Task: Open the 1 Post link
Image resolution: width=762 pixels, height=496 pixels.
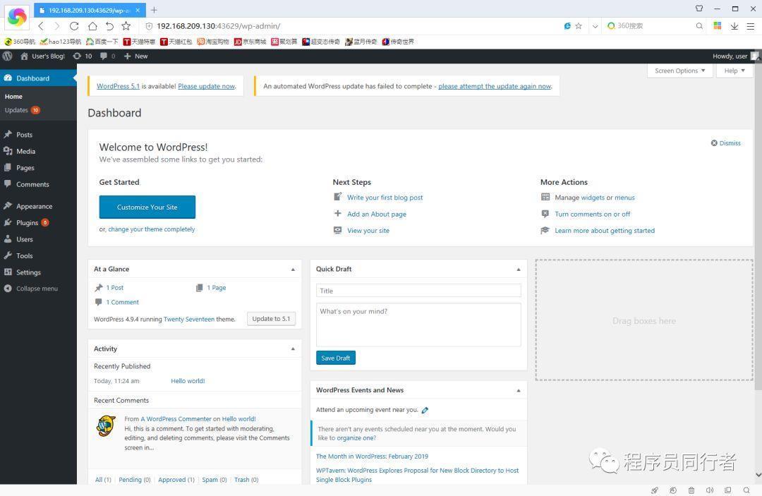Action: pyautogui.click(x=115, y=288)
